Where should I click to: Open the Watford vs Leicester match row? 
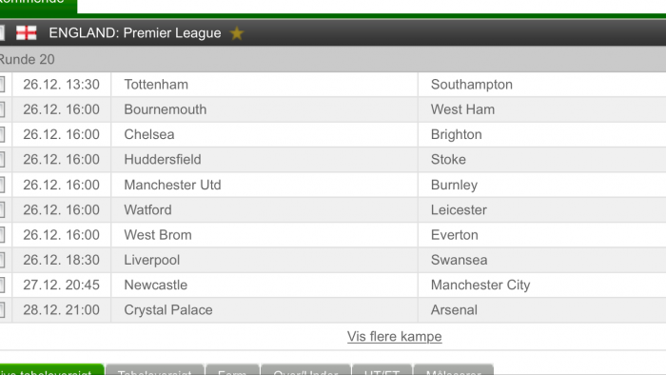pyautogui.click(x=333, y=209)
